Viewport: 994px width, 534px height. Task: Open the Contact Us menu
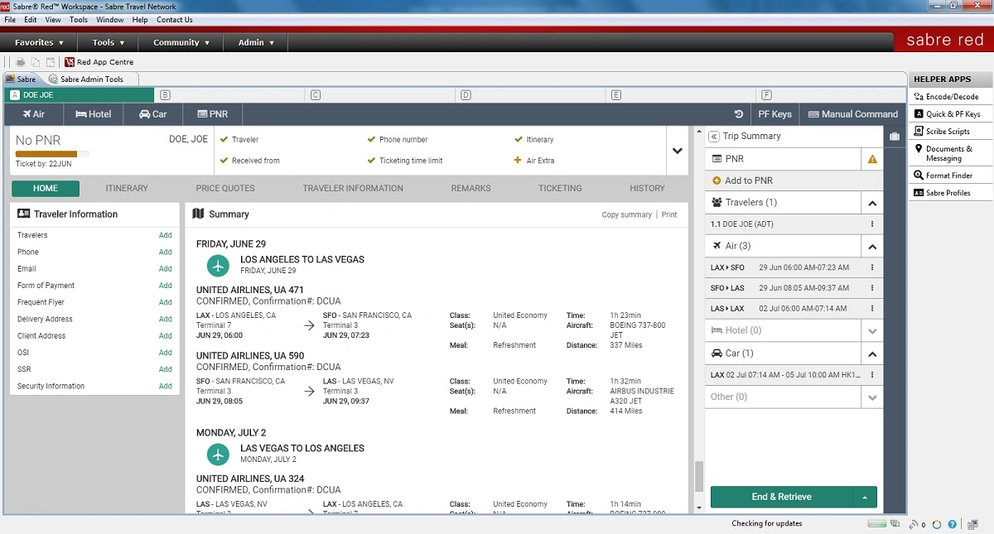[x=175, y=20]
